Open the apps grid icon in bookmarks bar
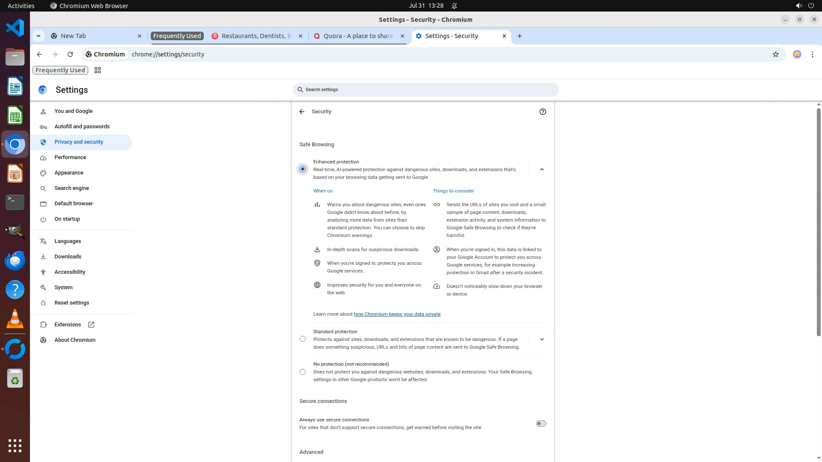The height and width of the screenshot is (462, 822). pos(98,70)
